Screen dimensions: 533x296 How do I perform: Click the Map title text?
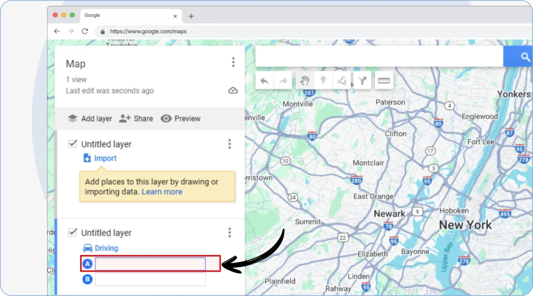(75, 64)
